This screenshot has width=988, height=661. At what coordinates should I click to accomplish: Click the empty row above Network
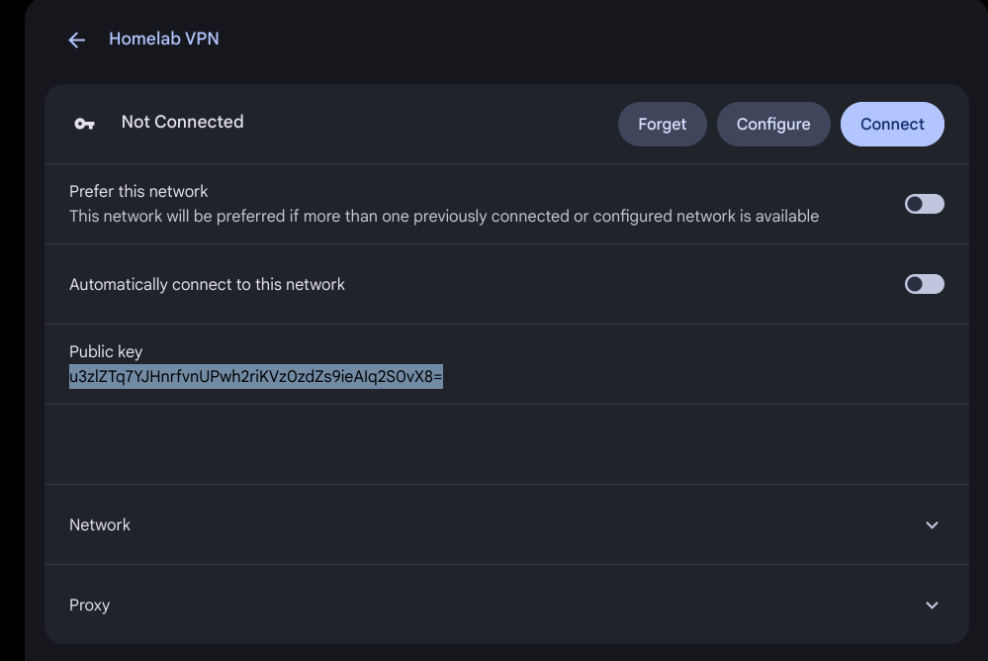(504, 444)
